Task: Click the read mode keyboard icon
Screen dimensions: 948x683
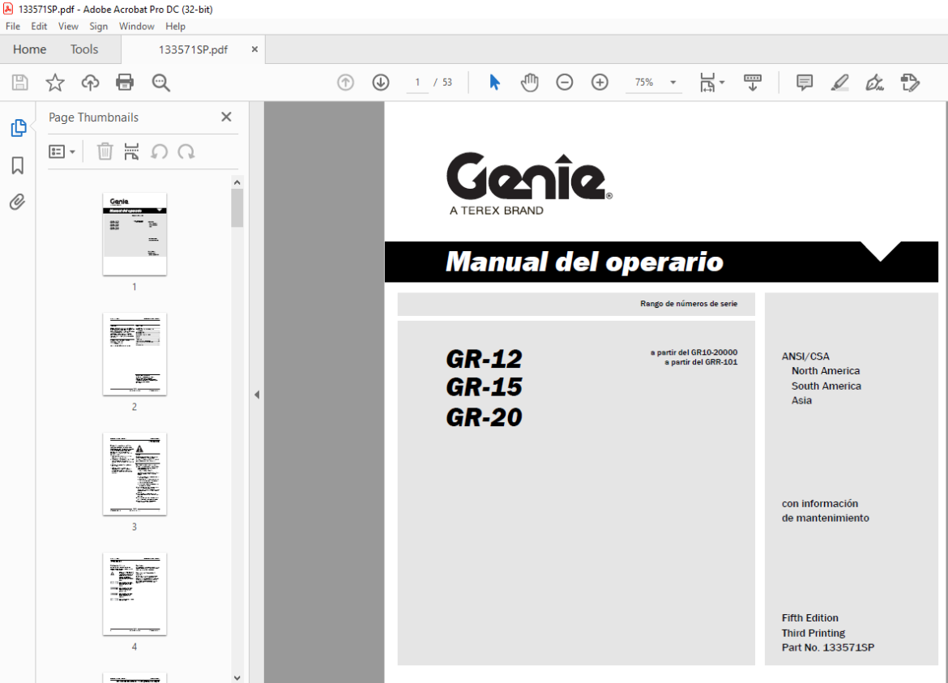Action: 752,82
